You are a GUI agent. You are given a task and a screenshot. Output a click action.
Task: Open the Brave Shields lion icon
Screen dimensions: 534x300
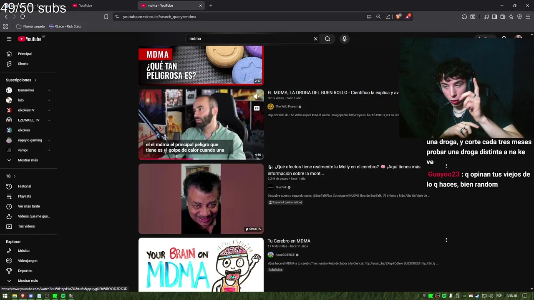[x=398, y=17]
